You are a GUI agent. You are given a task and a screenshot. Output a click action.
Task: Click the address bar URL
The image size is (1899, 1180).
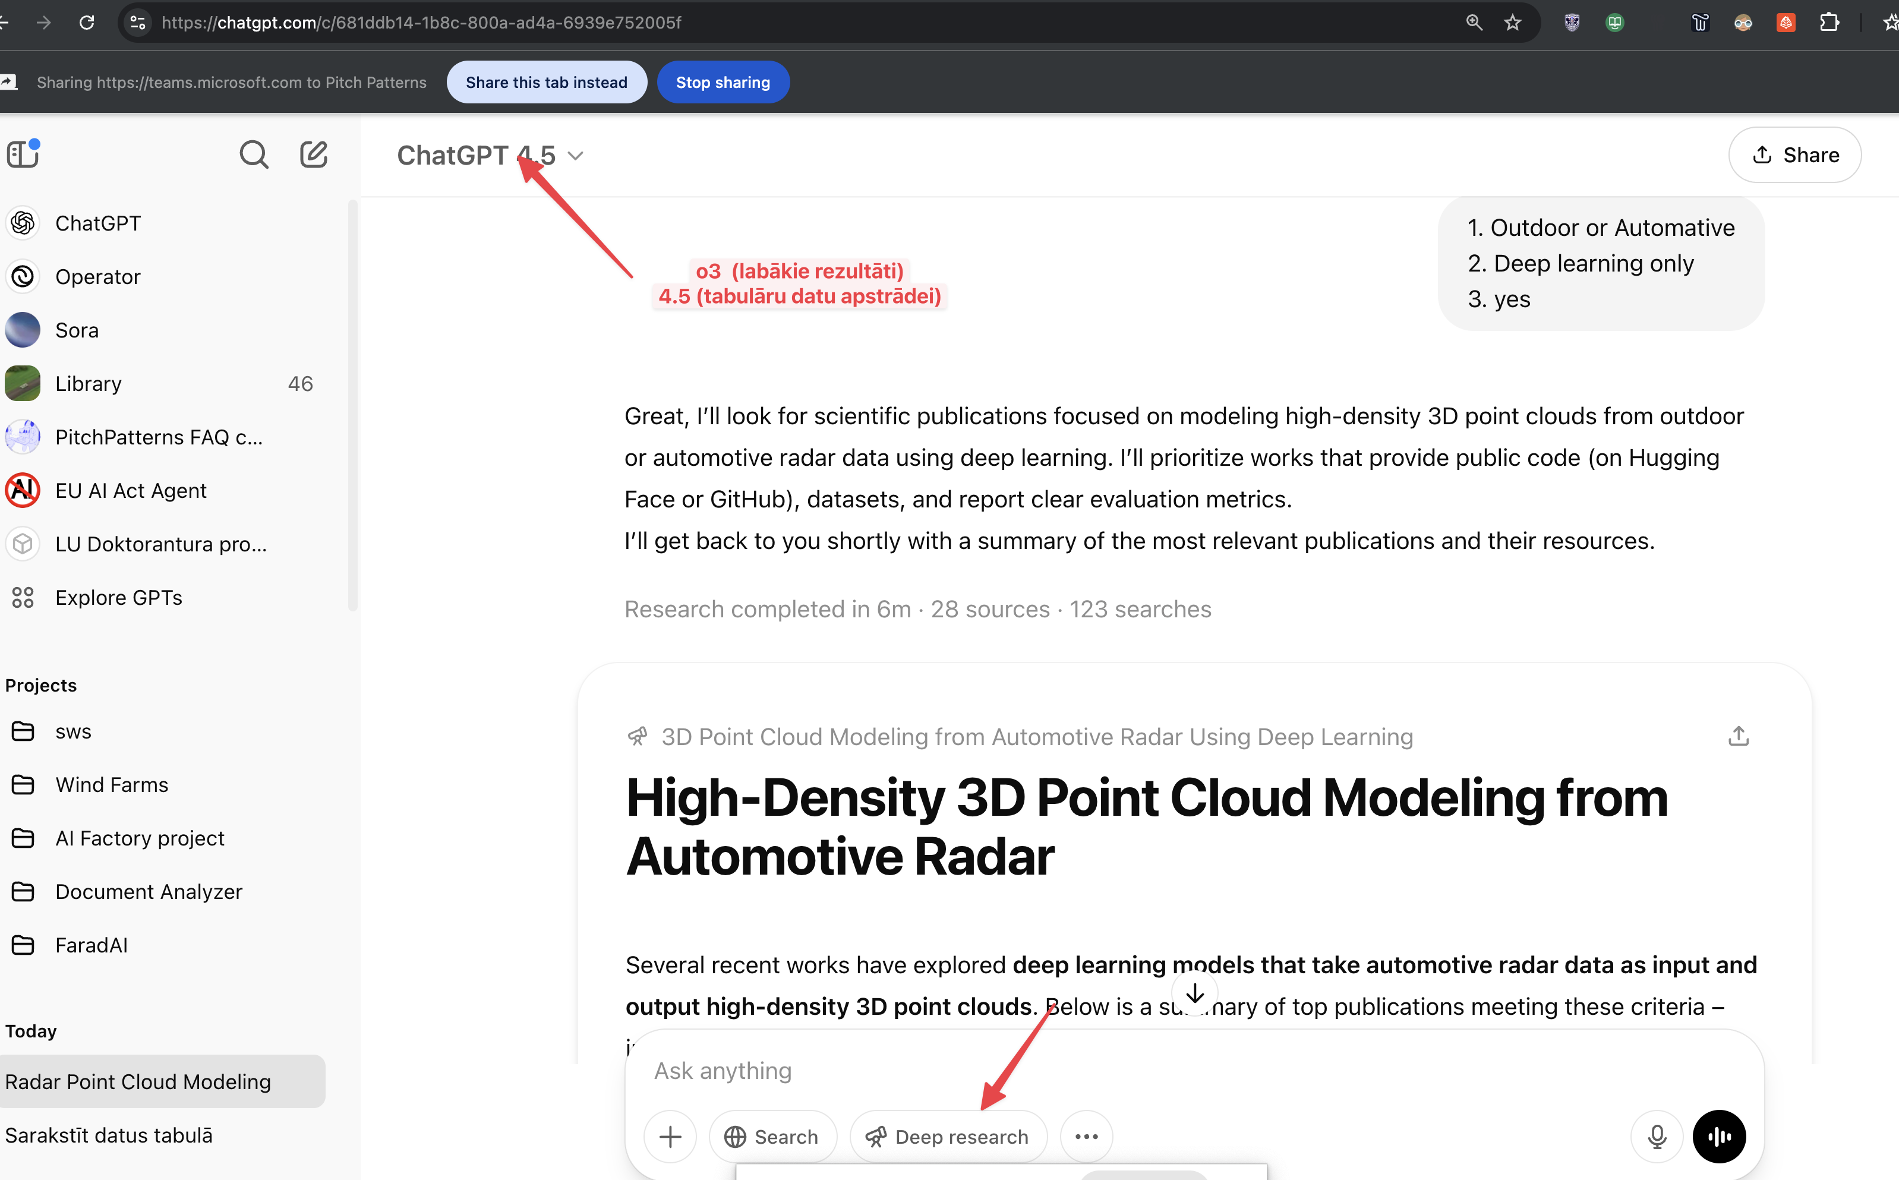(x=421, y=23)
